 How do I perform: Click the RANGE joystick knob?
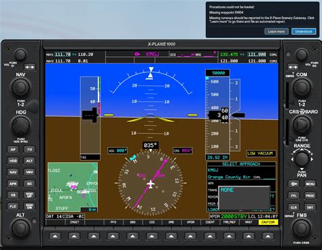302,159
